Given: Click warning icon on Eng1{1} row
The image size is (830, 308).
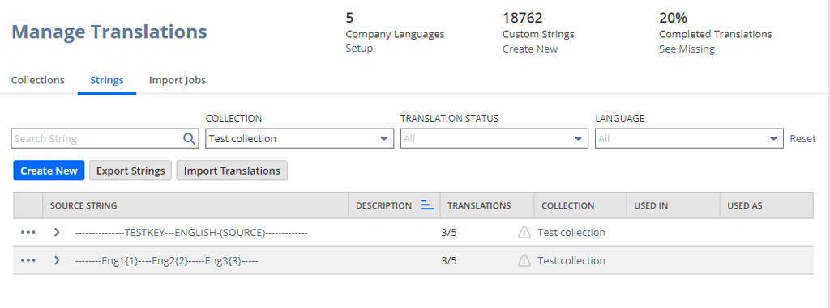Looking at the screenshot, I should click(524, 260).
